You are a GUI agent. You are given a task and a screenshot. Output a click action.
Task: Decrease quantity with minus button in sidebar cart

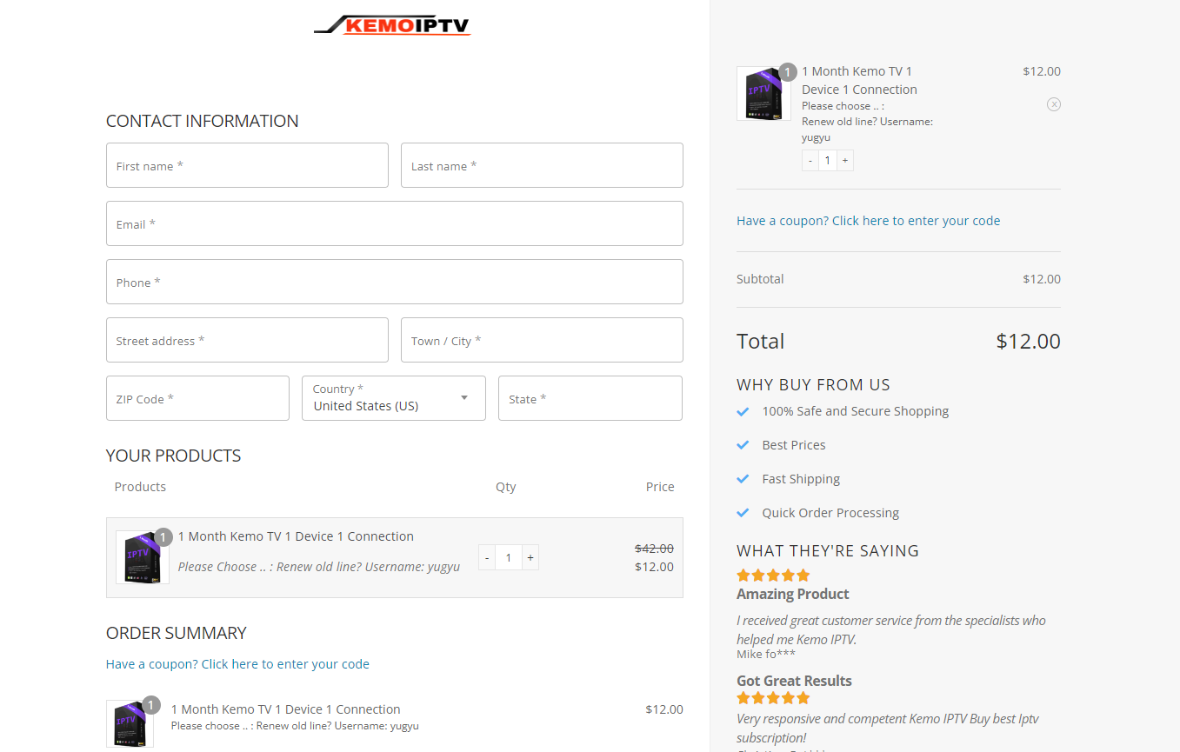810,160
